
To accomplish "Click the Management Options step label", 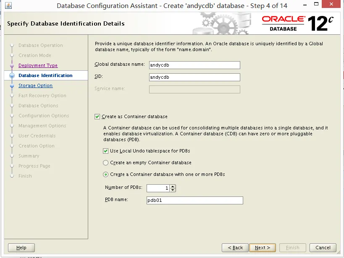I will 42,126.
